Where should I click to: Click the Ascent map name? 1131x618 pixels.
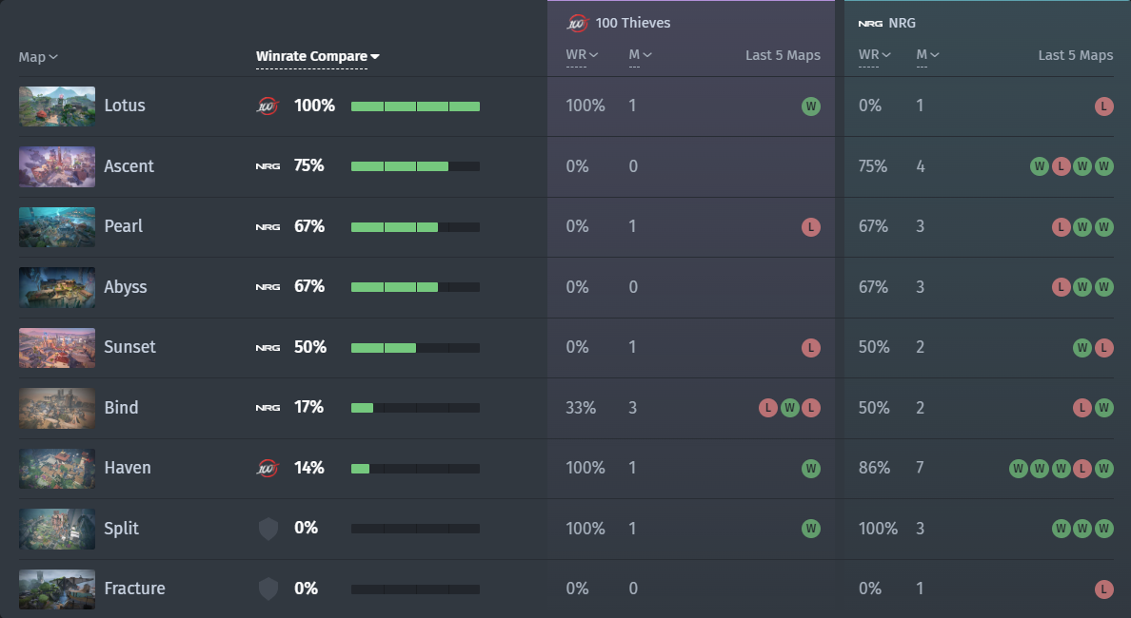point(129,166)
